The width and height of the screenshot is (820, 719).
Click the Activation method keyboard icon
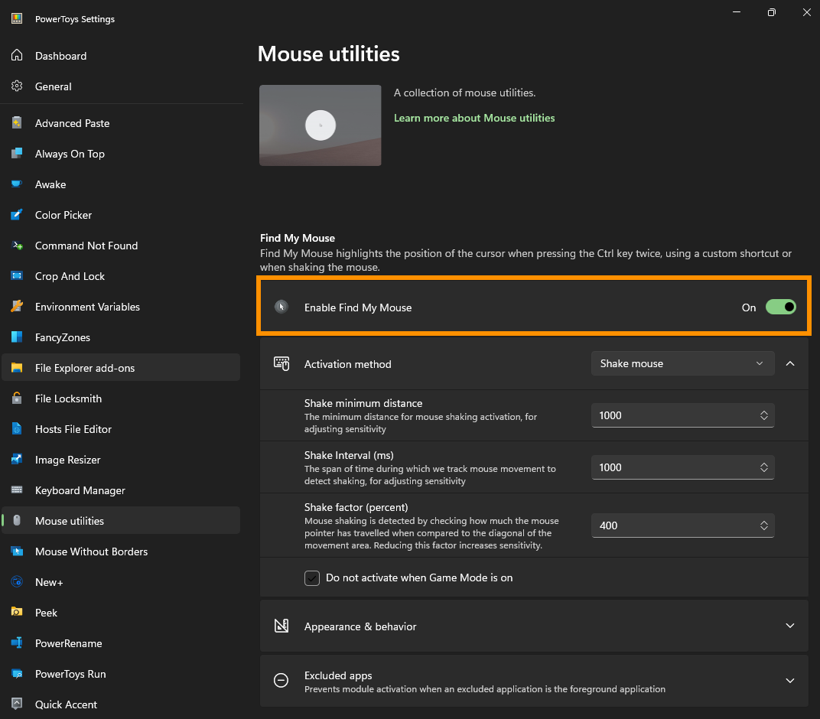click(x=281, y=363)
